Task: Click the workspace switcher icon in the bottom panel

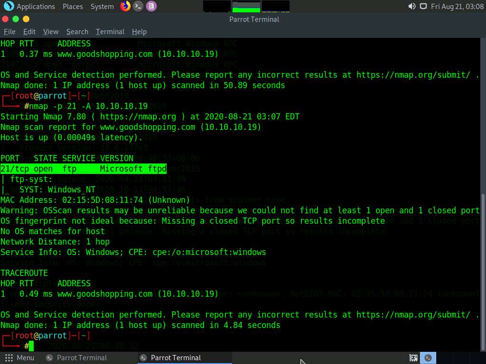Action: tap(413, 358)
